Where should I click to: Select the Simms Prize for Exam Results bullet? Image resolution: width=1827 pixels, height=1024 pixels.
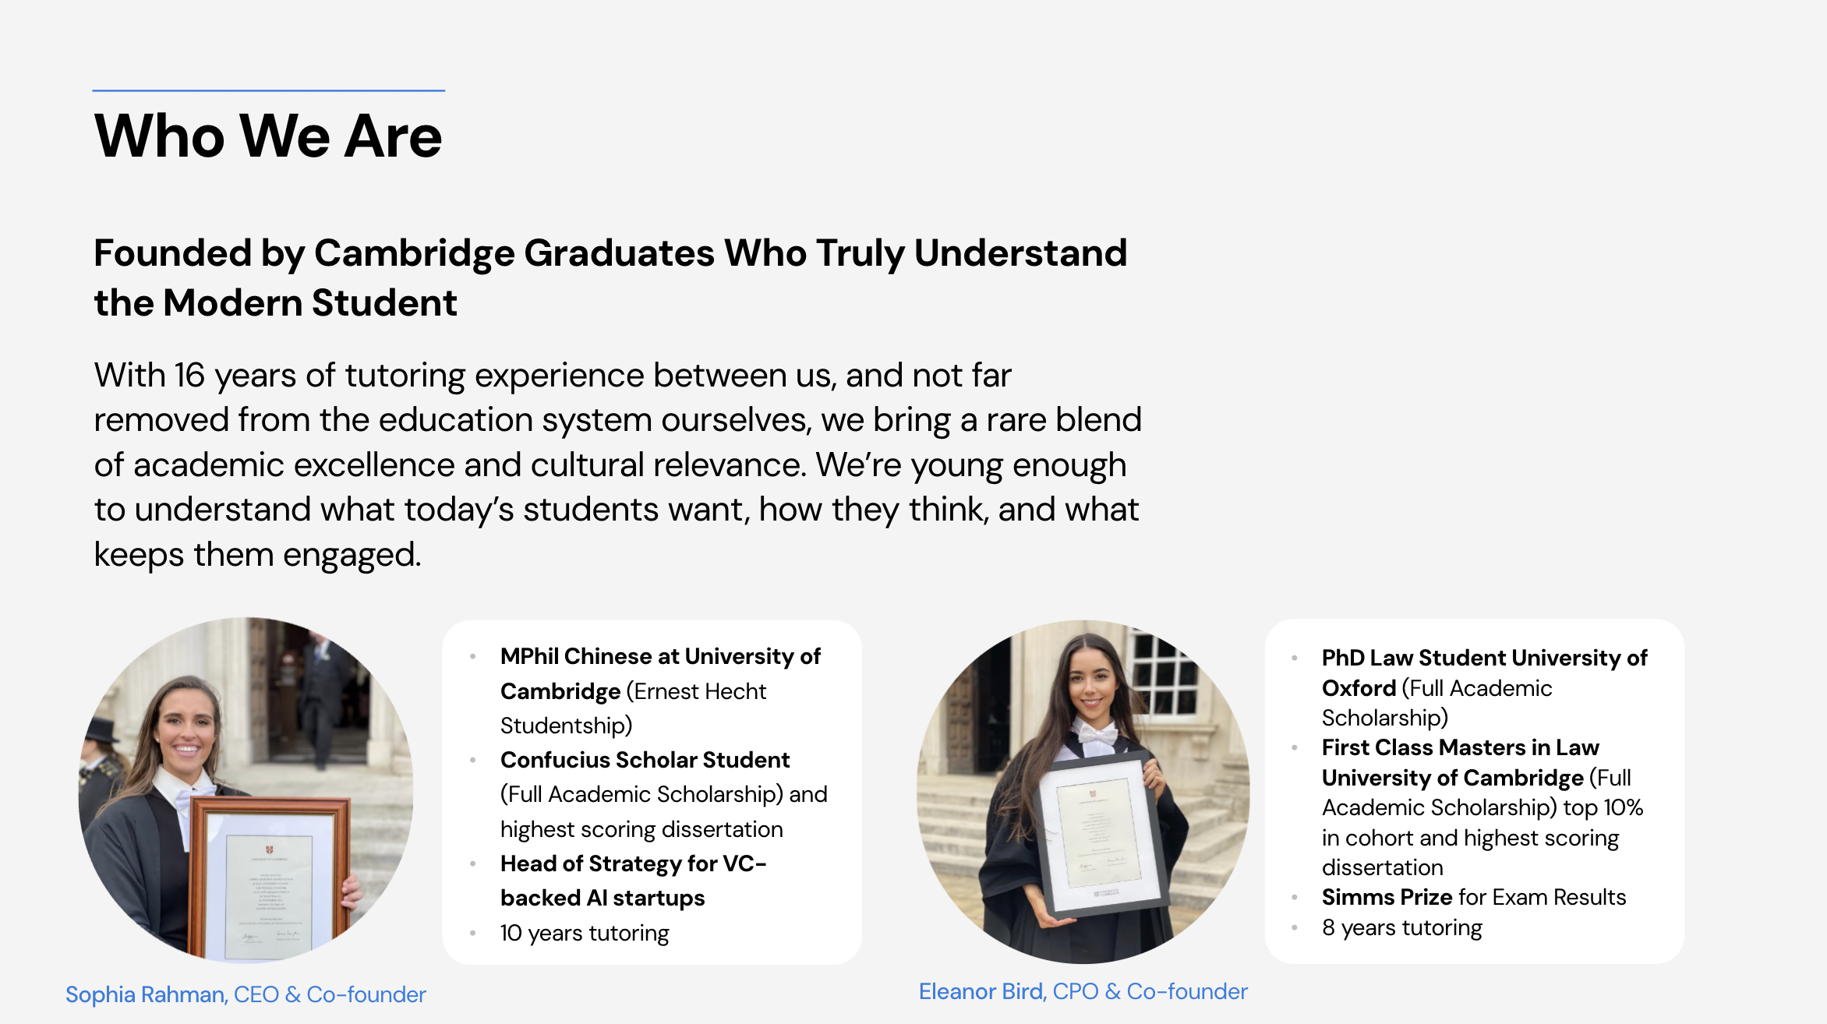tap(1474, 897)
